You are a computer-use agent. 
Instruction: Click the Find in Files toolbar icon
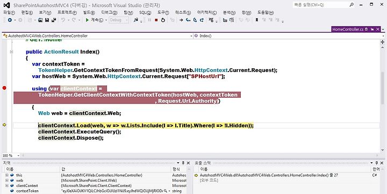pos(136,20)
